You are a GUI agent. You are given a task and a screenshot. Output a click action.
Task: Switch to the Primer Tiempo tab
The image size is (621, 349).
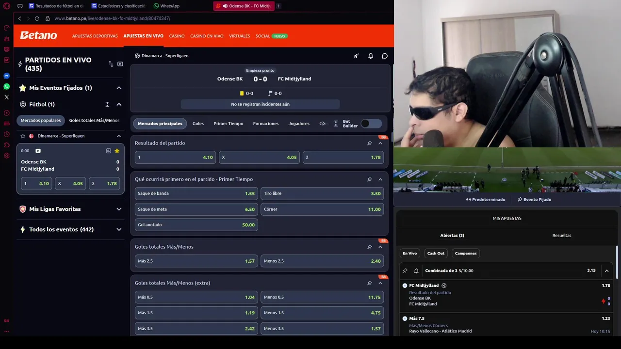(229, 124)
